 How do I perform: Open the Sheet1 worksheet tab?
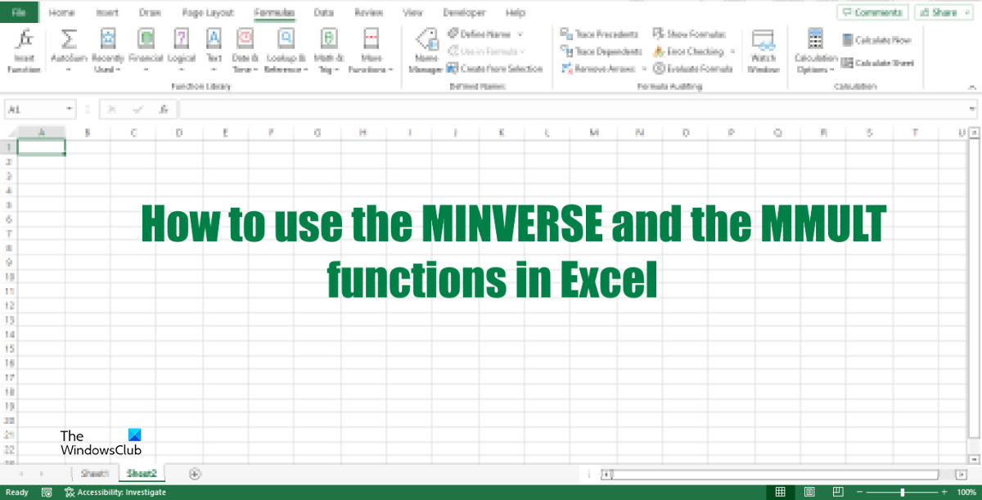tap(95, 473)
